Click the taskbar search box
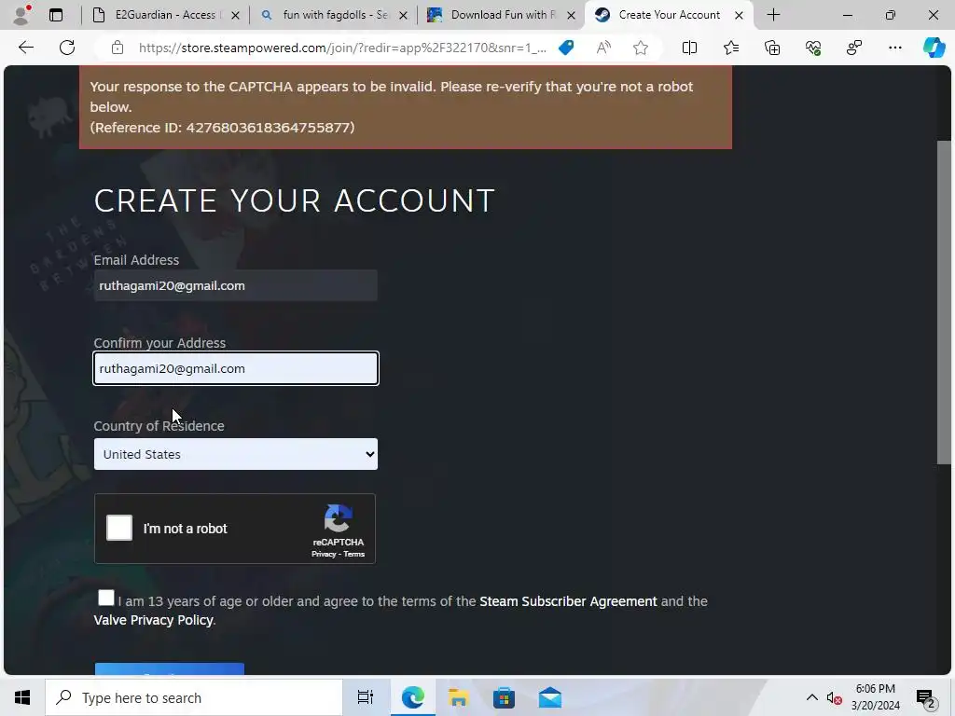The height and width of the screenshot is (716, 955). click(194, 697)
